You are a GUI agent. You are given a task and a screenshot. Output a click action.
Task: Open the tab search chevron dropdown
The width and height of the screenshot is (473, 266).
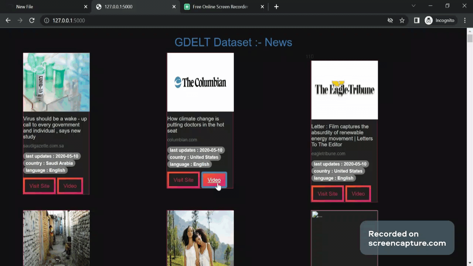click(413, 6)
